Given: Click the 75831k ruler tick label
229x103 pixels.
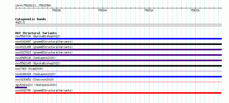Looking at the screenshot, I should 149,10.
